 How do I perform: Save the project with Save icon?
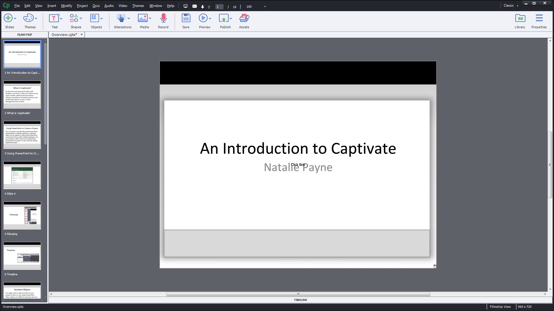click(x=186, y=18)
